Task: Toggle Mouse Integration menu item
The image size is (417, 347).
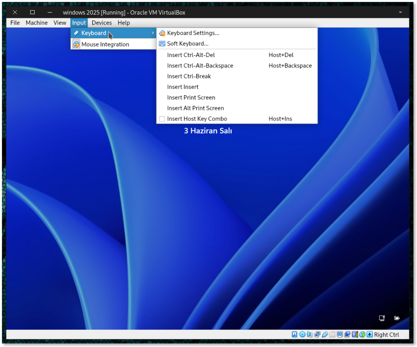Action: 114,44
